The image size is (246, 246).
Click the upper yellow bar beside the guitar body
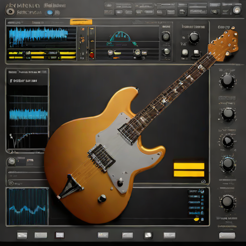pyautogui.click(x=189, y=166)
